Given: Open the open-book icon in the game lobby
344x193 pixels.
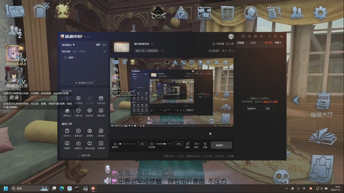Looking at the screenshot, I should click(323, 136).
